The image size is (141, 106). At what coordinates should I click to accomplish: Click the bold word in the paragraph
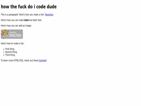pyautogui.click(x=26, y=20)
